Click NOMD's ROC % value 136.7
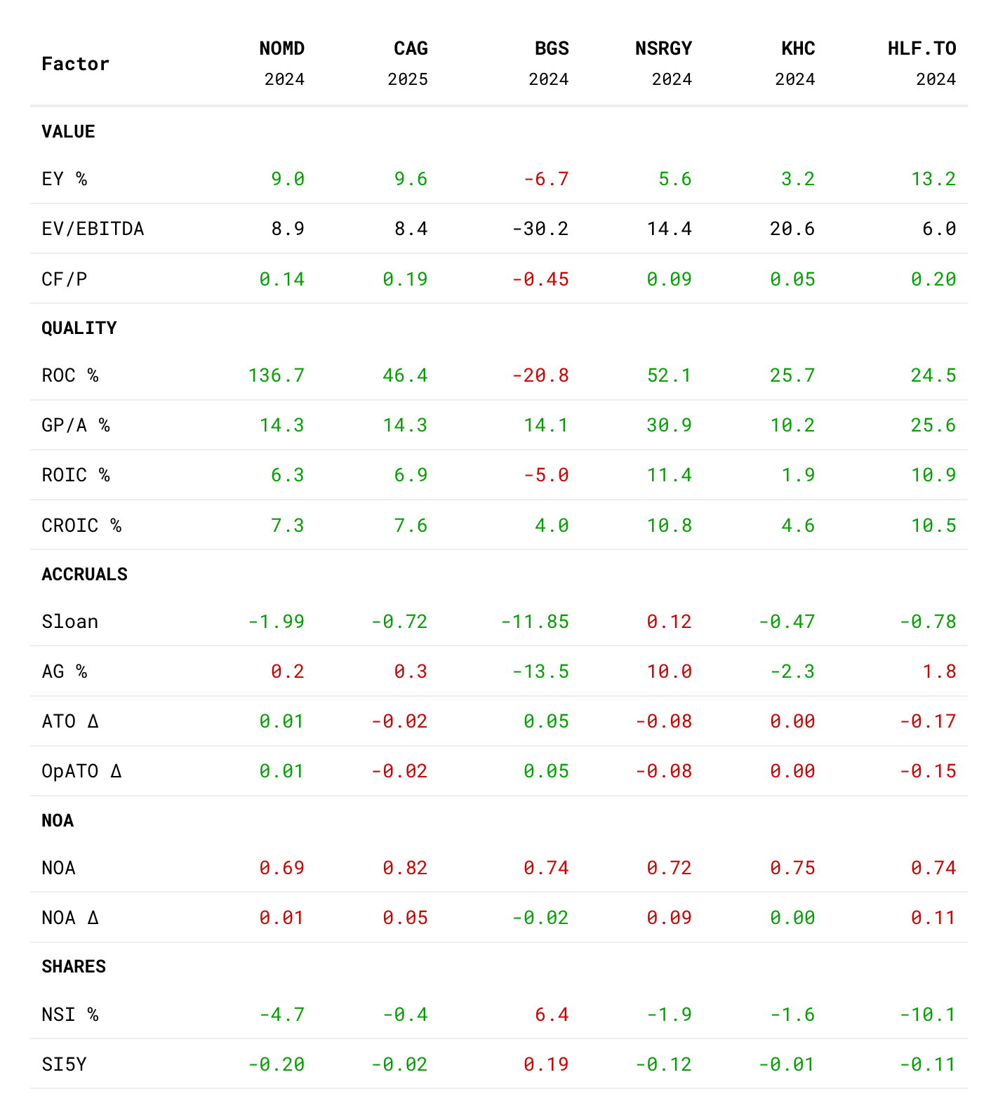 (277, 375)
